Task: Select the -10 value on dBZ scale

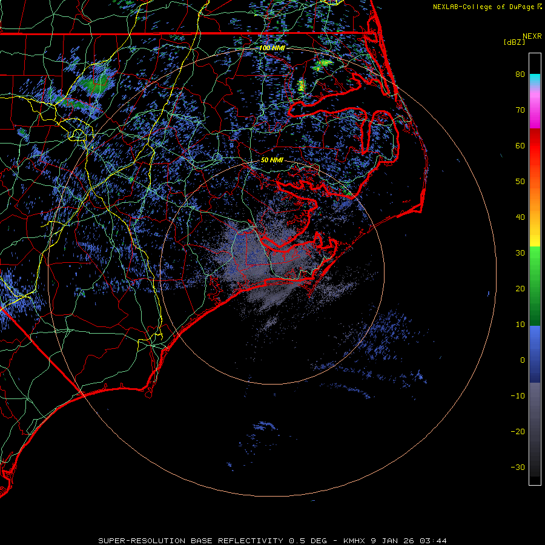Action: coord(518,396)
